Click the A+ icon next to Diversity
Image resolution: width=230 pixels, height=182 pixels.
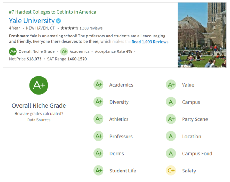pos(98,102)
